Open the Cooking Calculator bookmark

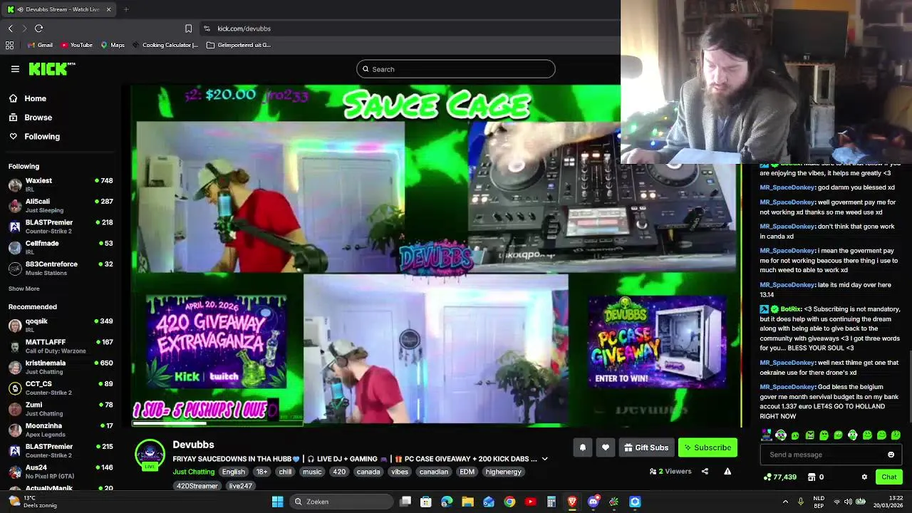coord(165,45)
